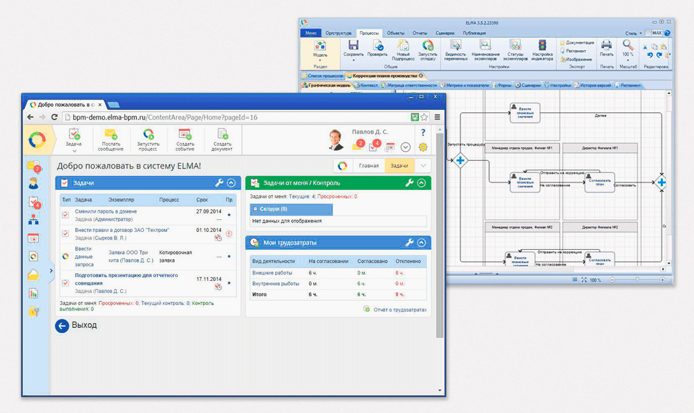Collapse the Задачи от меня / Контроль portlet

click(x=421, y=183)
